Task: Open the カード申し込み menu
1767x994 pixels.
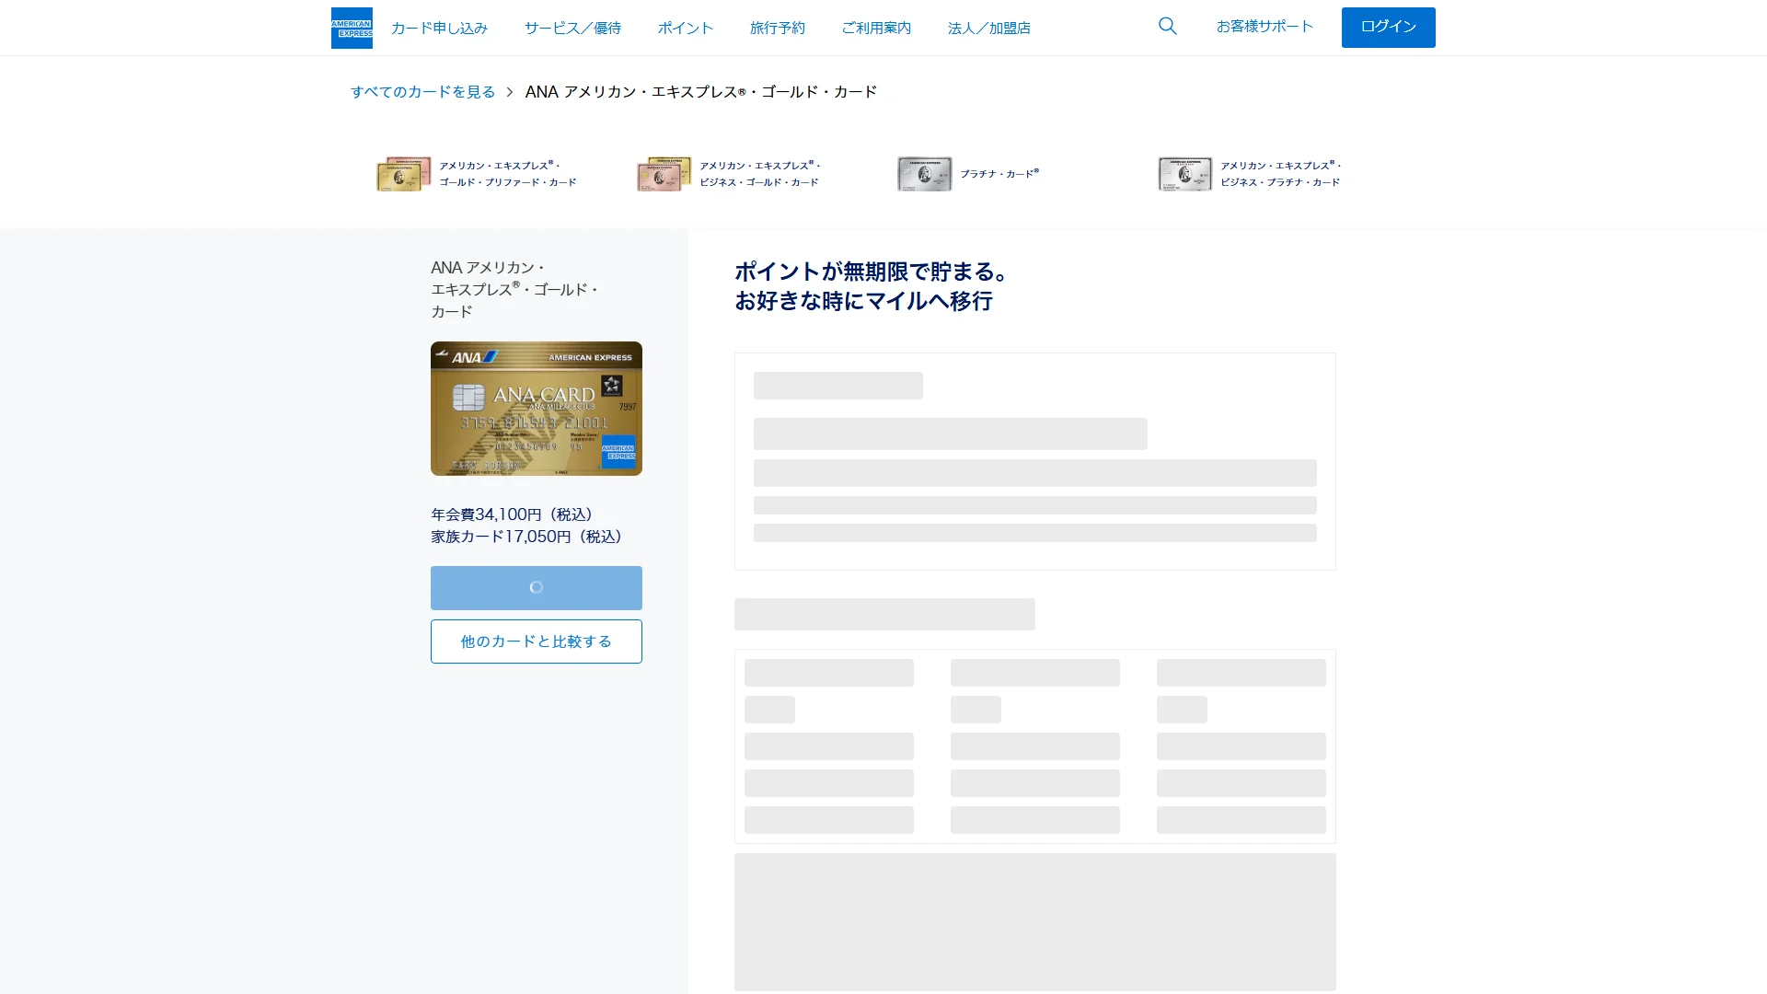Action: [x=439, y=29]
